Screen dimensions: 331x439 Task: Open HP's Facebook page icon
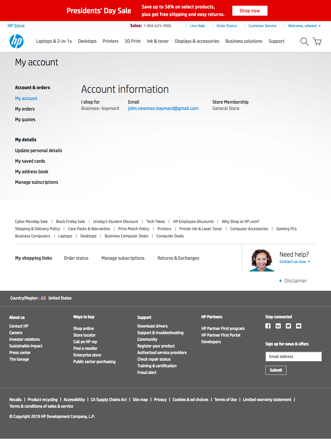[x=268, y=326]
